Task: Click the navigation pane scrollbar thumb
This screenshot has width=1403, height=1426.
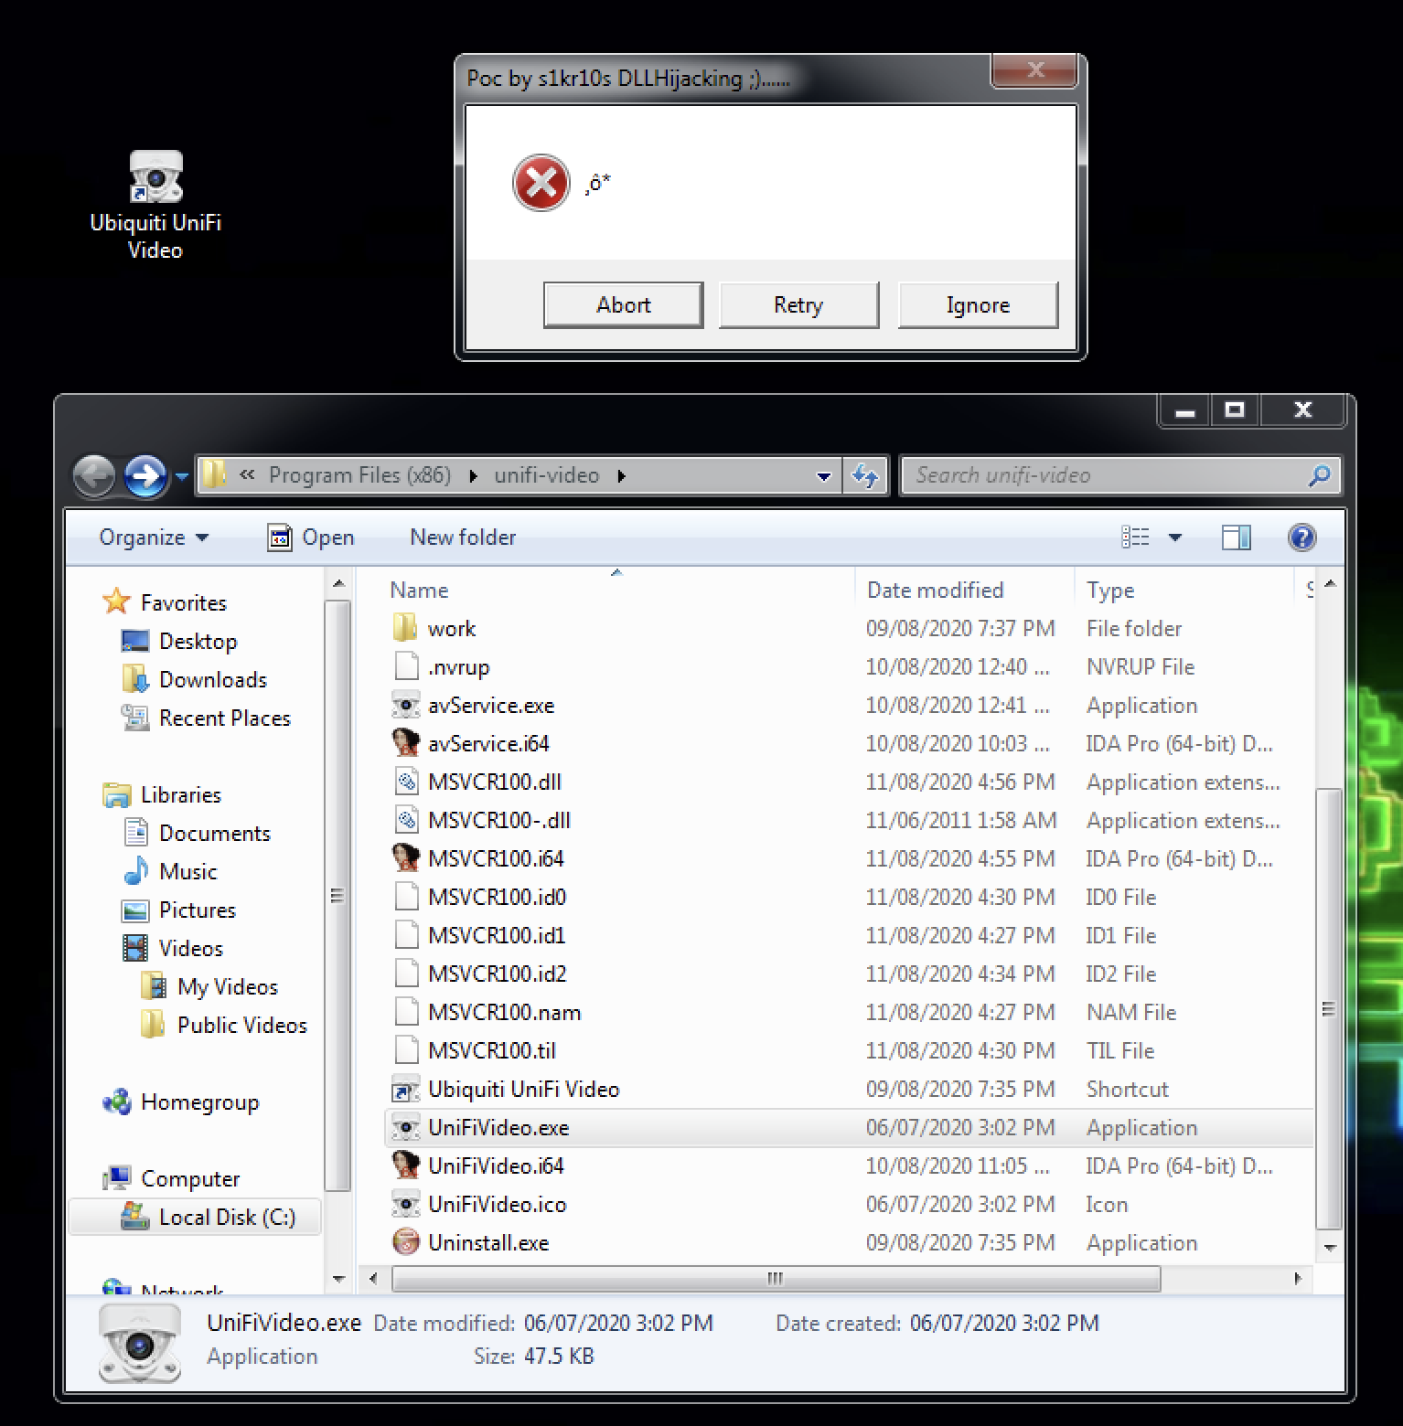Action: (337, 896)
